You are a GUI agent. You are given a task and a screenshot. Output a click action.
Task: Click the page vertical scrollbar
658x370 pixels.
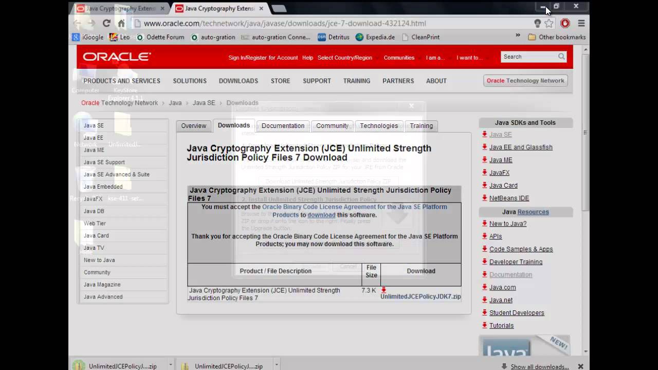(586, 134)
